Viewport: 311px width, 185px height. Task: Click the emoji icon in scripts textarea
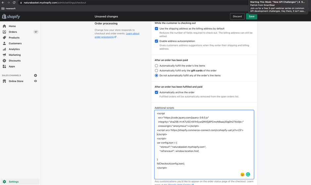(x=242, y=174)
